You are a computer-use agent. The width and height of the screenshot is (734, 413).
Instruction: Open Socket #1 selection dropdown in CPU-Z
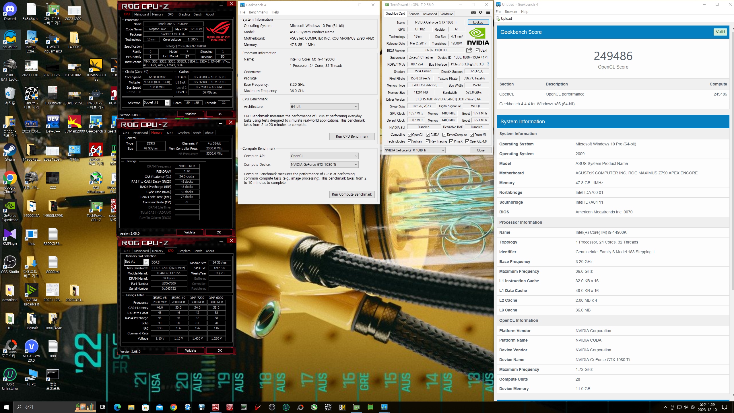click(x=157, y=103)
